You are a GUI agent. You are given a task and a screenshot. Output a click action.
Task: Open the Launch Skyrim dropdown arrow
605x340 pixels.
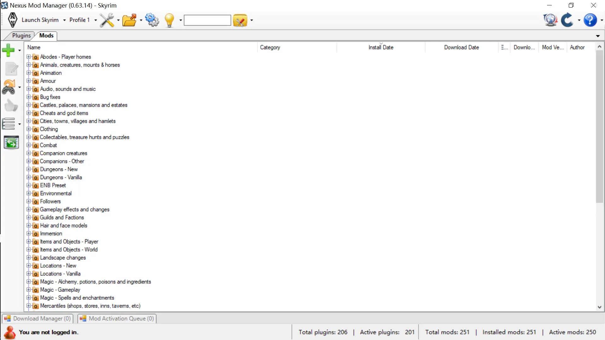[x=64, y=20]
